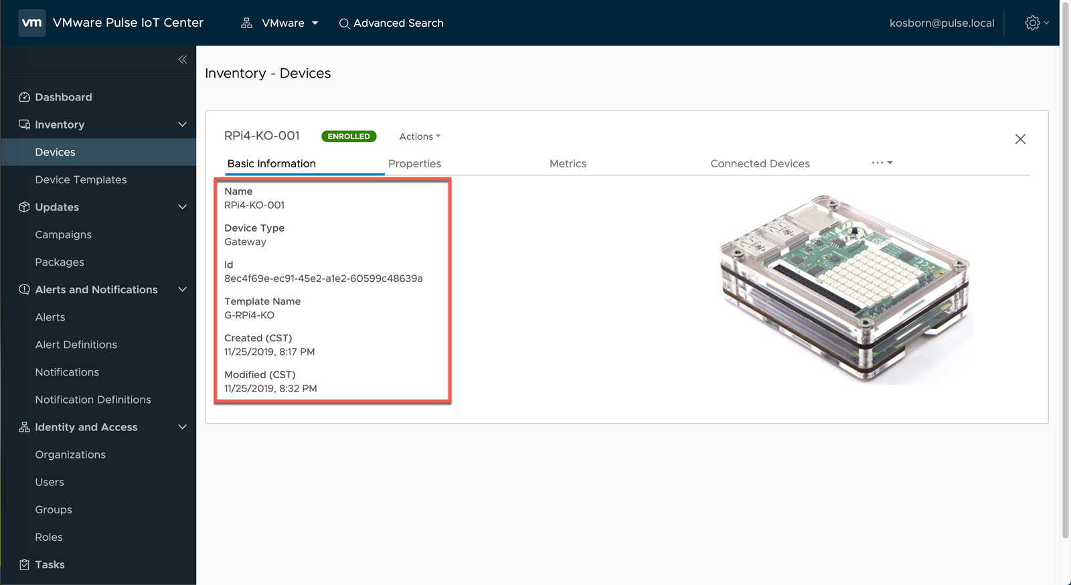Collapse Alerts and Notifications chevron

click(x=183, y=289)
